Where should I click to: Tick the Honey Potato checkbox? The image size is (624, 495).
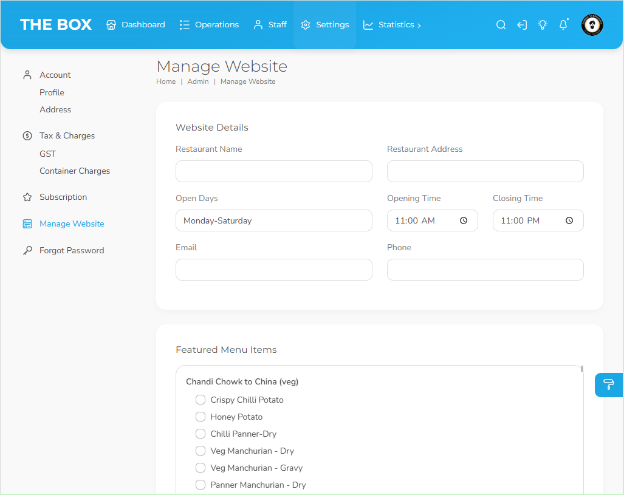pyautogui.click(x=201, y=417)
